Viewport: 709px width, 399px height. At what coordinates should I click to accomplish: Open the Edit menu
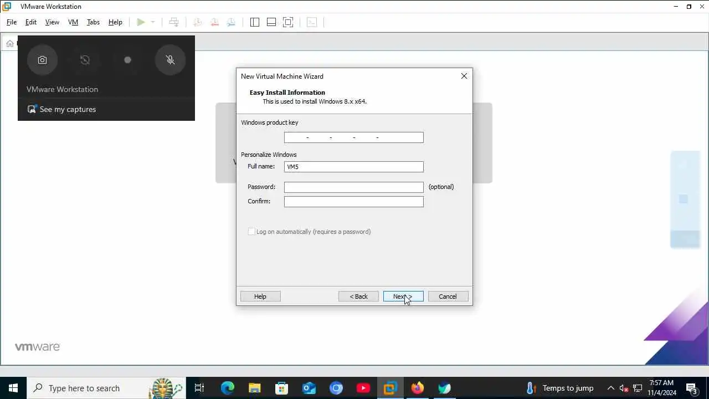[x=31, y=22]
